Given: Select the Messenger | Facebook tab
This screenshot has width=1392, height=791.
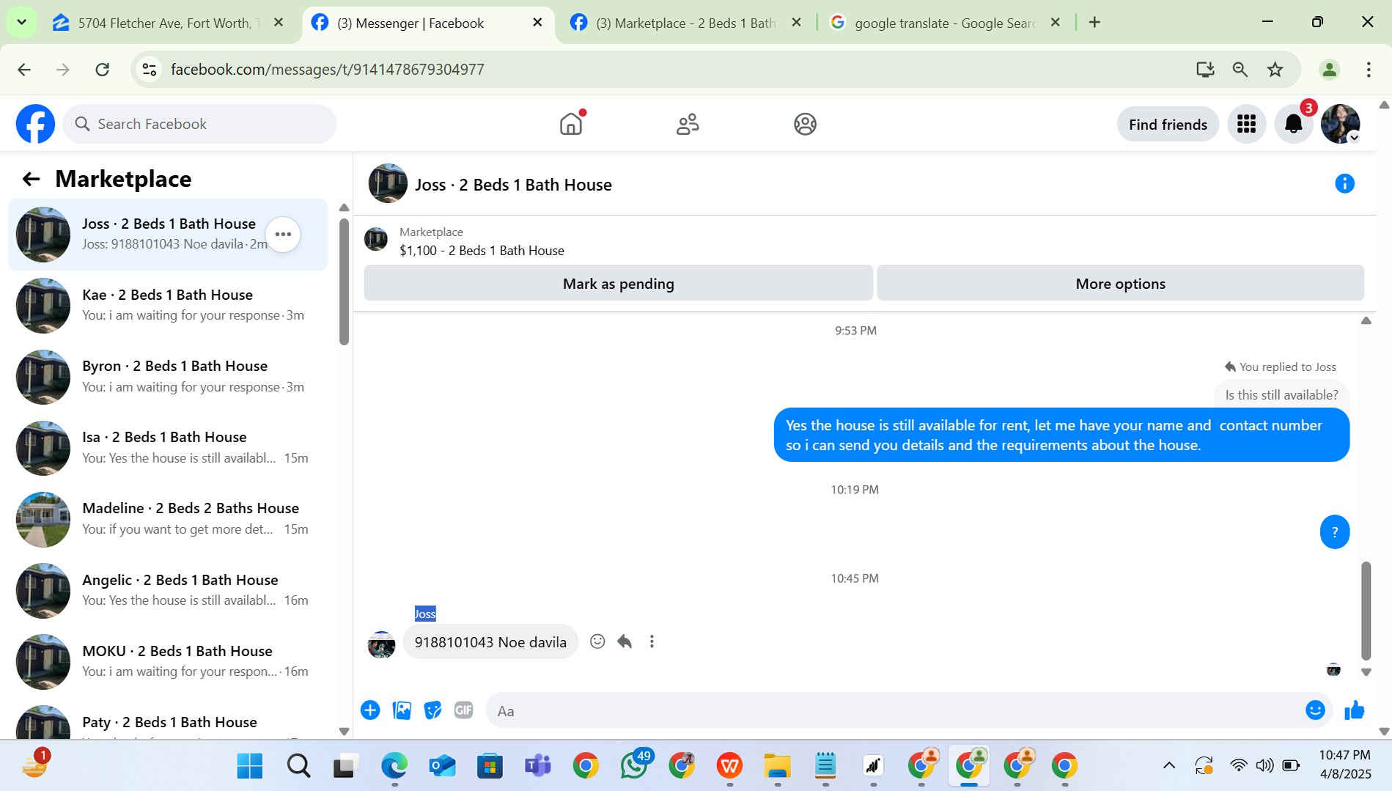Looking at the screenshot, I should (410, 23).
